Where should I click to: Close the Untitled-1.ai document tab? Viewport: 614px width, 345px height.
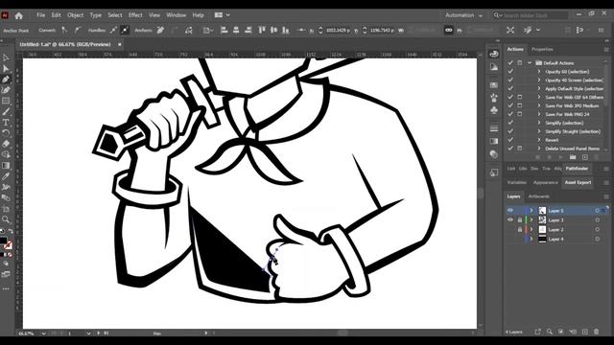119,45
